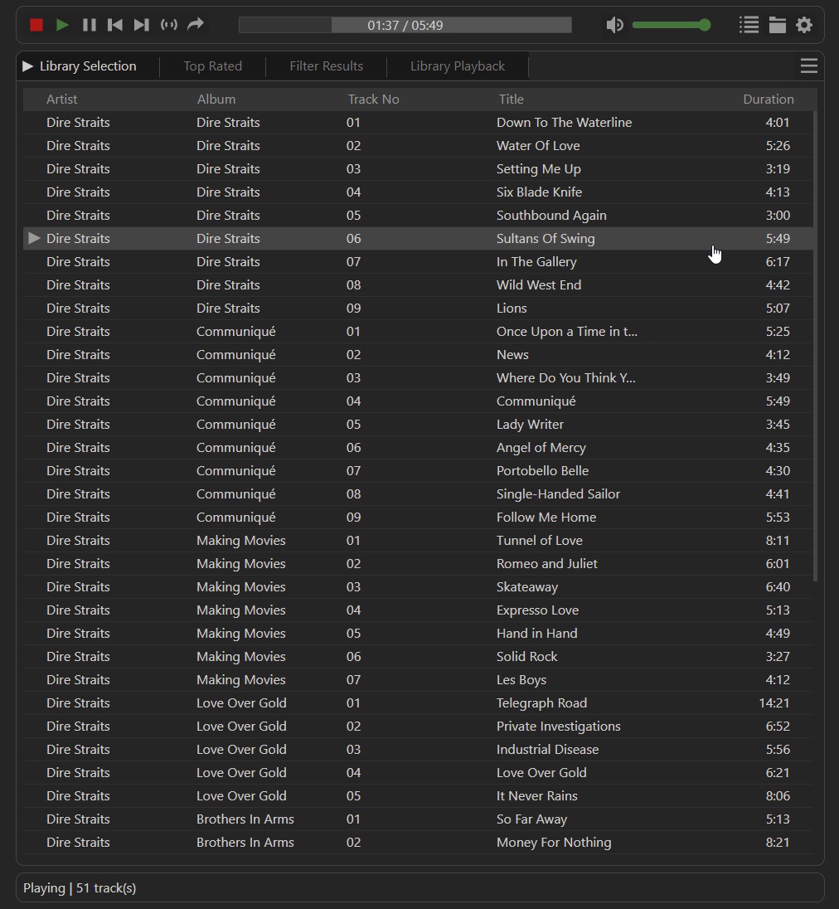The image size is (839, 909).
Task: Click the track seek progress bar
Action: [x=405, y=25]
